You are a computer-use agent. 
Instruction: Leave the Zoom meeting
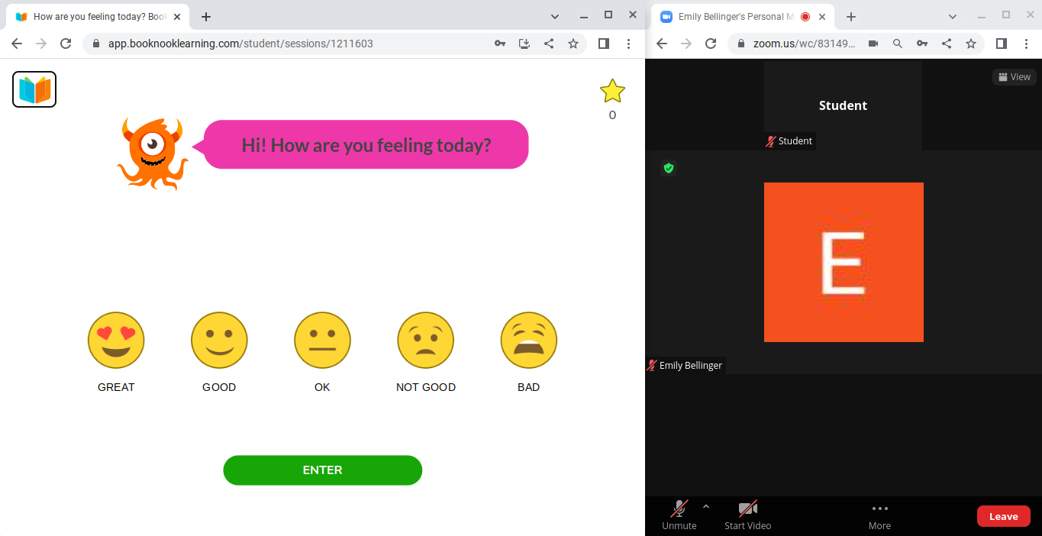pyautogui.click(x=1003, y=516)
